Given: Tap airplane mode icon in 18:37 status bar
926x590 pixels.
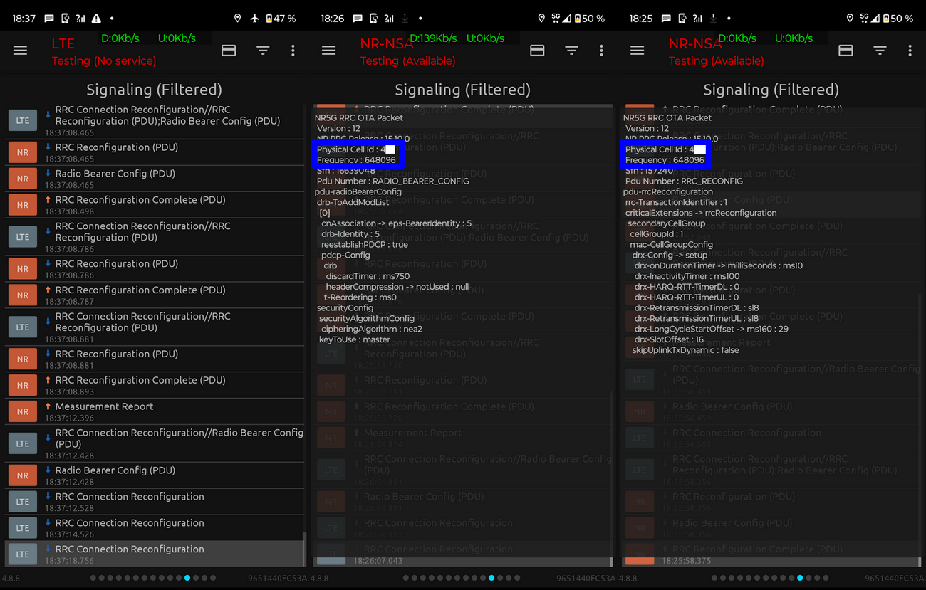Looking at the screenshot, I should point(255,19).
